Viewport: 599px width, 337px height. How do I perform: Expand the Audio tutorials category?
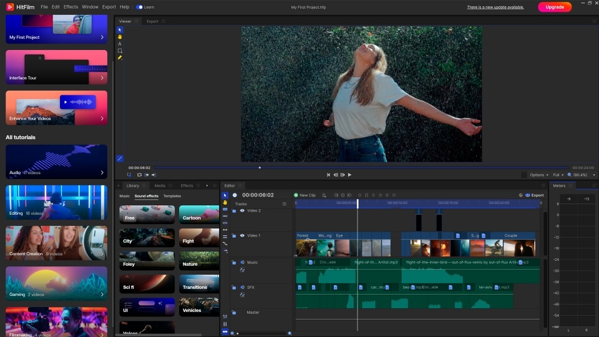tap(56, 162)
